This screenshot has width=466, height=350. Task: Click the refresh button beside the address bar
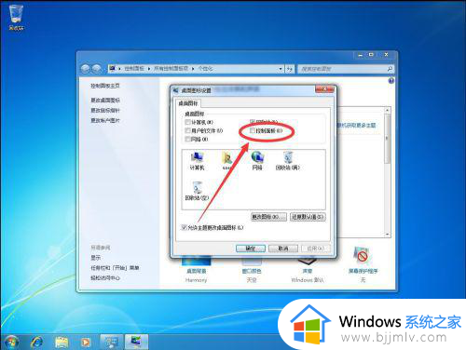click(290, 69)
